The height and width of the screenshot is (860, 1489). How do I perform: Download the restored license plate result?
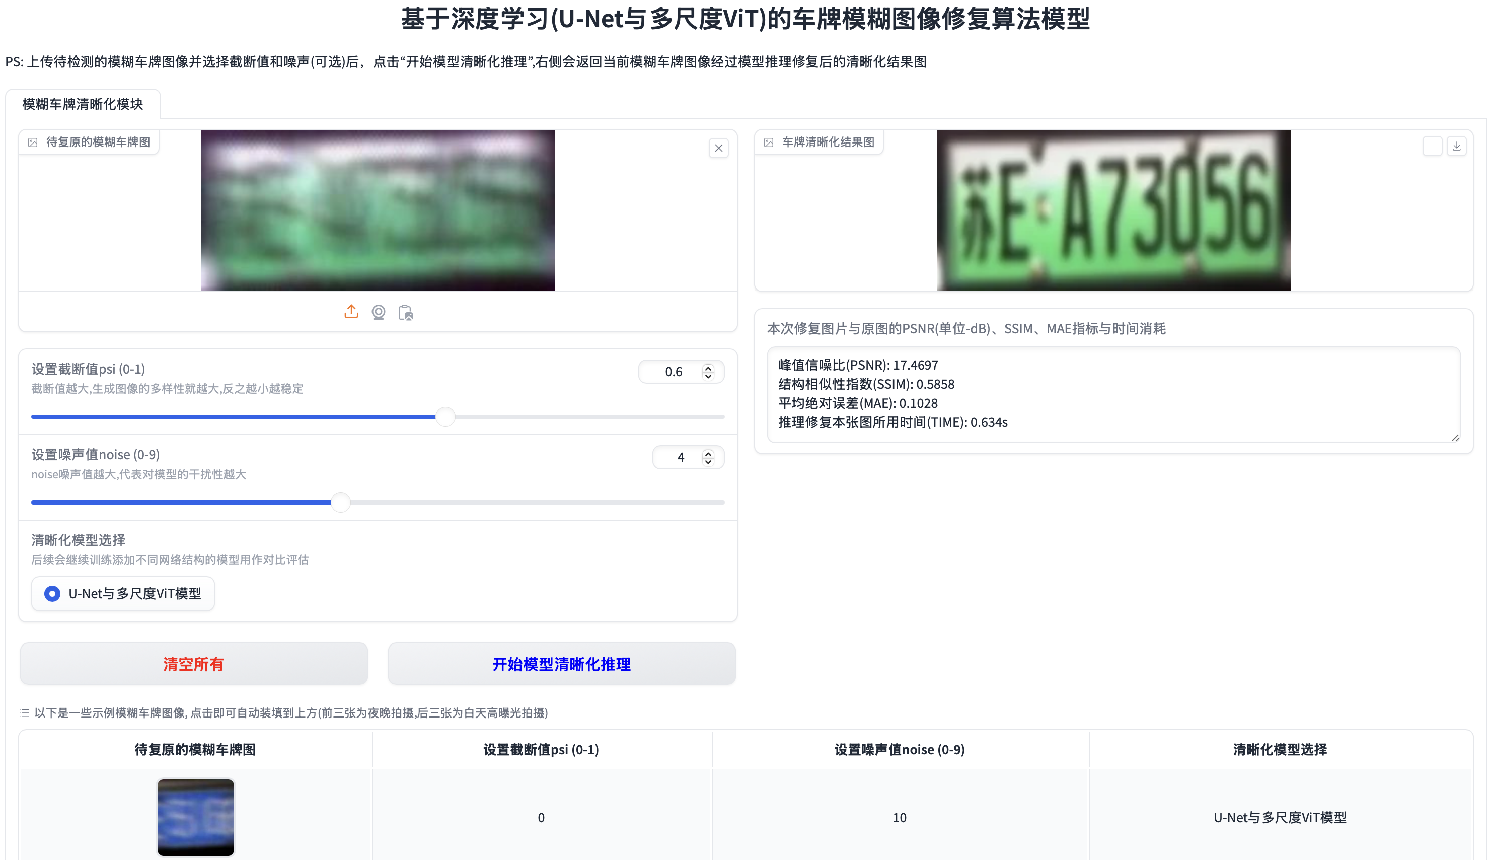coord(1456,146)
